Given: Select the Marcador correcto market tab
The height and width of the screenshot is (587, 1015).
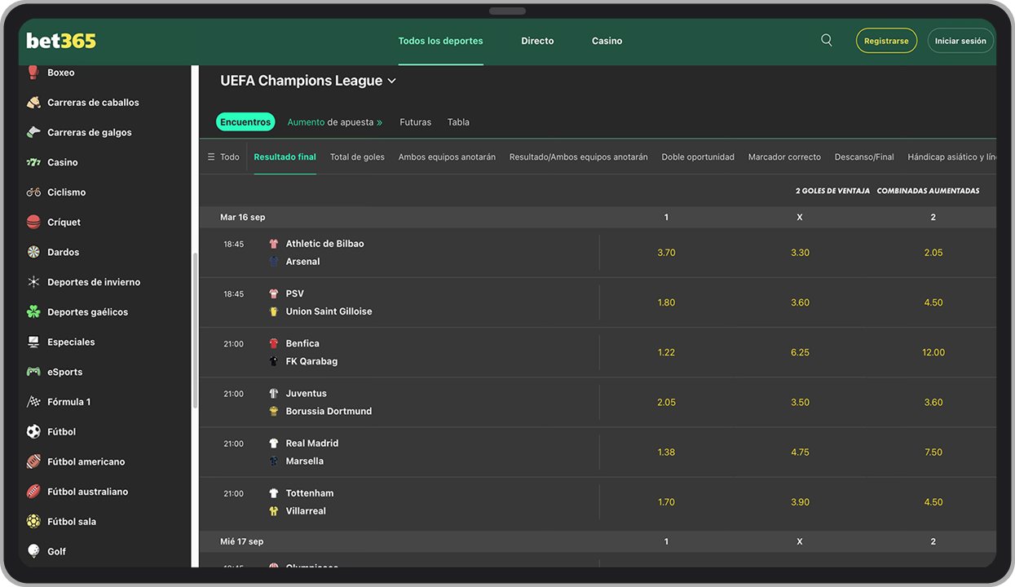Looking at the screenshot, I should click(784, 157).
